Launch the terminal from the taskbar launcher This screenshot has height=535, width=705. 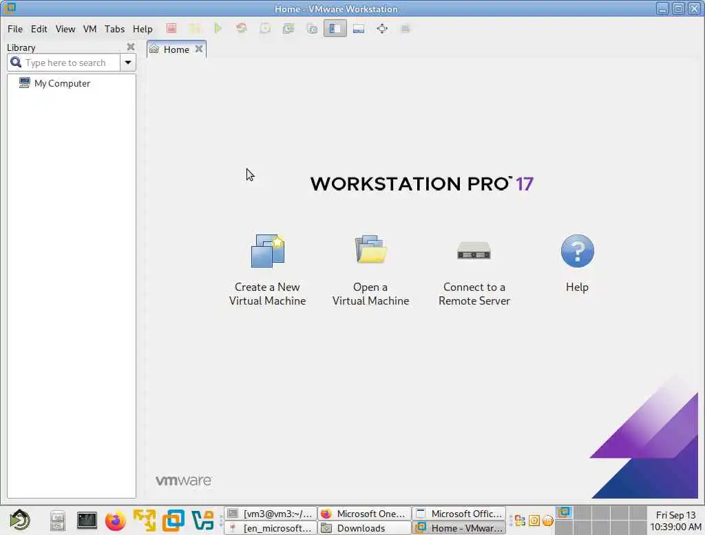pyautogui.click(x=87, y=520)
